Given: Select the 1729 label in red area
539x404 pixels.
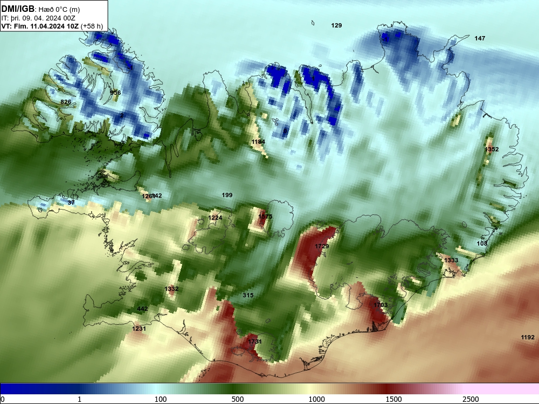Looking at the screenshot, I should [322, 246].
